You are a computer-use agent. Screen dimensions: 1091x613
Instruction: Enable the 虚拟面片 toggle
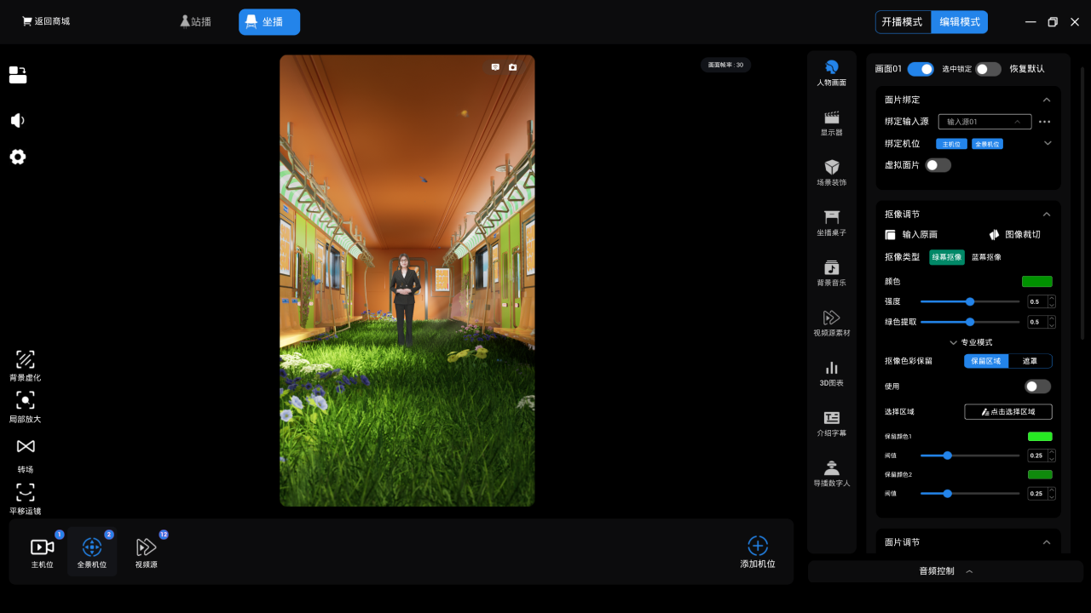(938, 165)
